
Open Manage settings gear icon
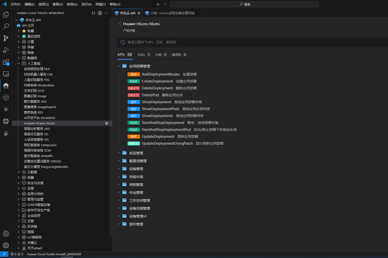tap(6, 245)
